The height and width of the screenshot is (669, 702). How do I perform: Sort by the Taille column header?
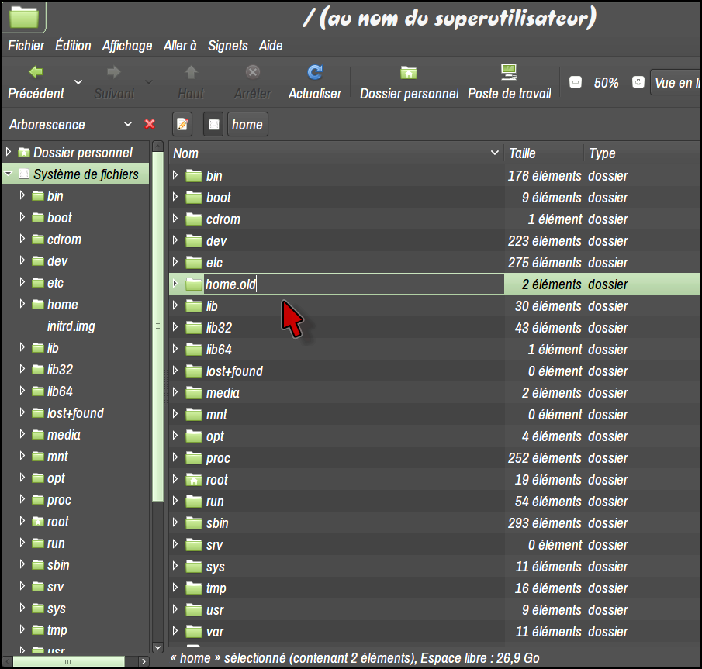point(542,153)
